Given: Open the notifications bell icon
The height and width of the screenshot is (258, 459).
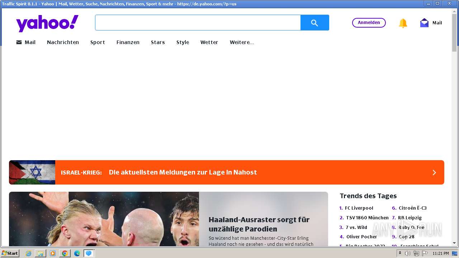Looking at the screenshot, I should click(x=403, y=23).
